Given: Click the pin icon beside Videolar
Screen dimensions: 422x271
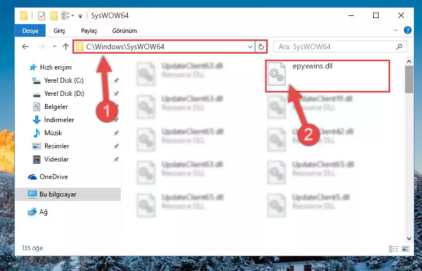Looking at the screenshot, I should pyautogui.click(x=116, y=159).
